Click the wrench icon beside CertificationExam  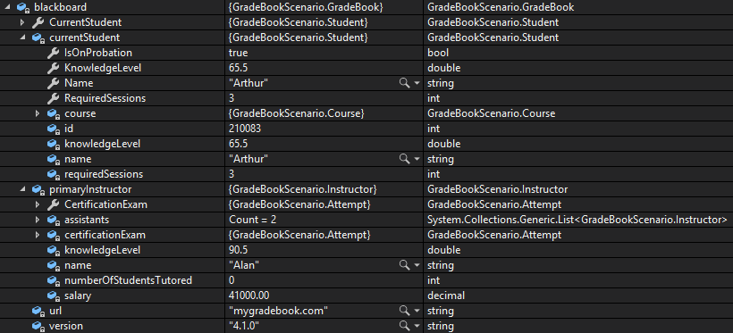[54, 204]
